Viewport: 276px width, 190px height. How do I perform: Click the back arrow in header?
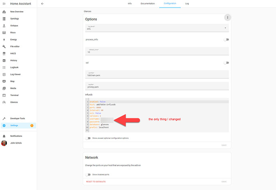point(43,4)
